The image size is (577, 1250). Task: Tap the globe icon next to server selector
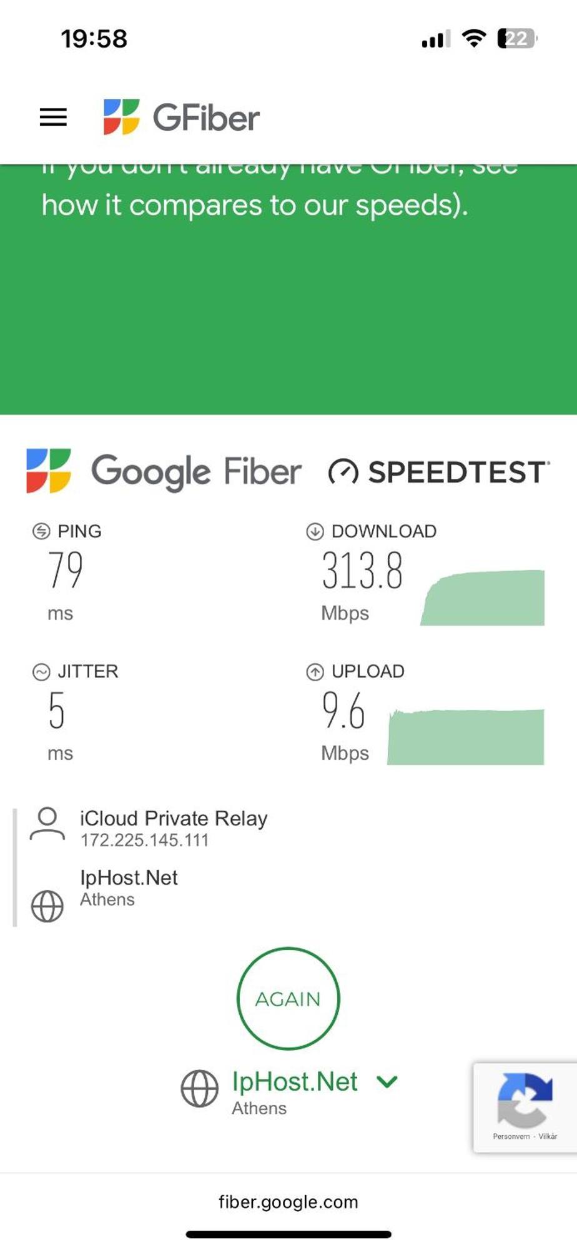[x=200, y=1088]
